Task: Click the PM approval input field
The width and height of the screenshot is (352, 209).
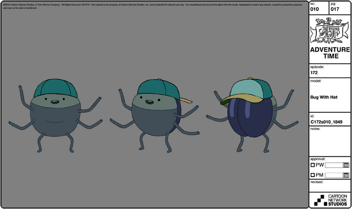Action: tap(334, 175)
